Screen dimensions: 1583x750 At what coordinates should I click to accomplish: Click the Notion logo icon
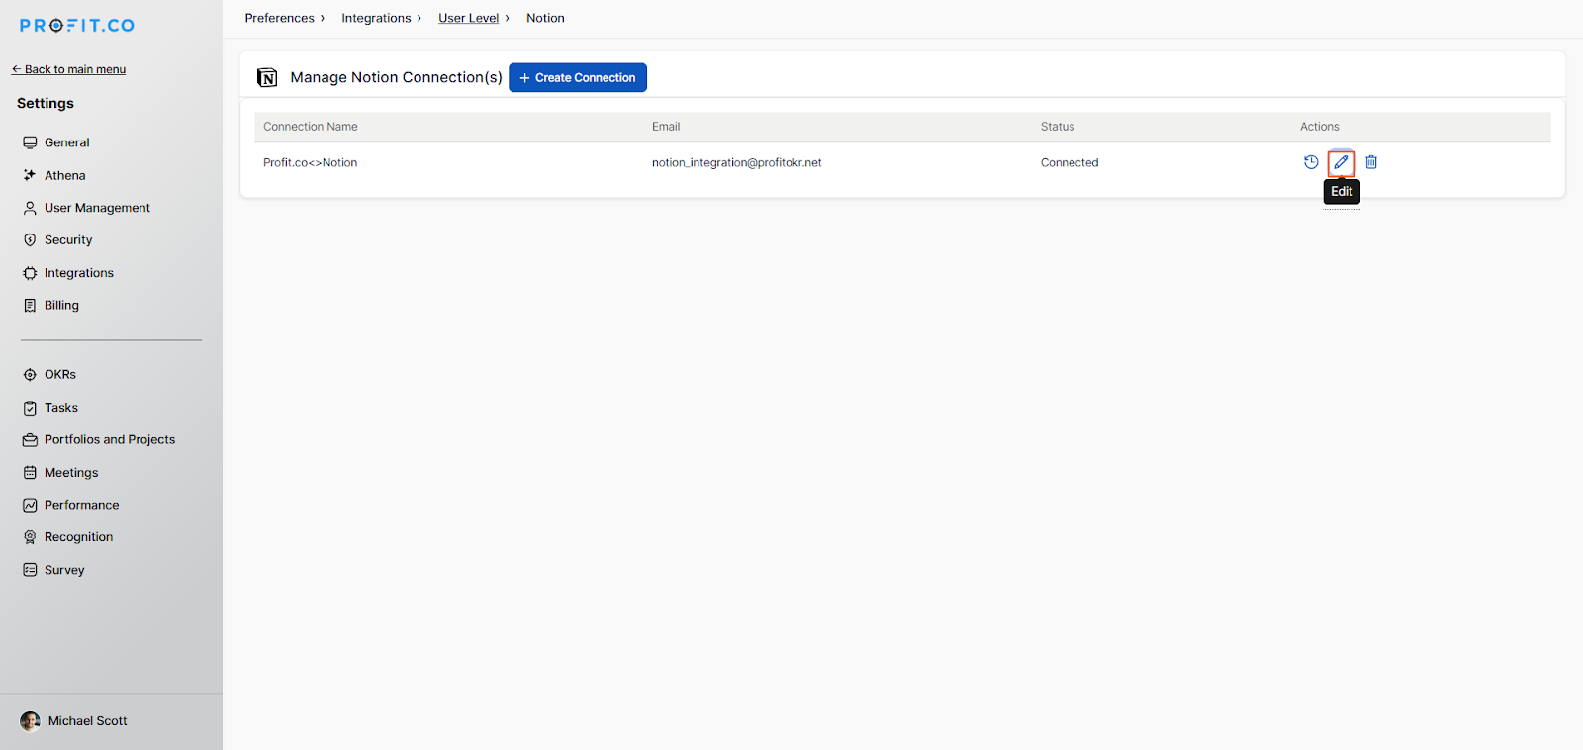(267, 77)
